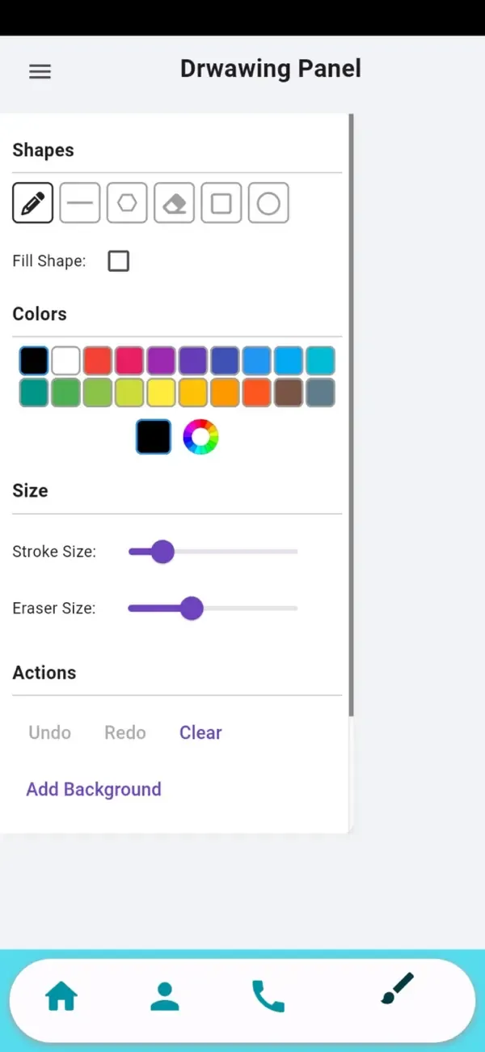The image size is (485, 1052).
Task: Open the rainbow color wheel picker
Action: click(x=200, y=437)
